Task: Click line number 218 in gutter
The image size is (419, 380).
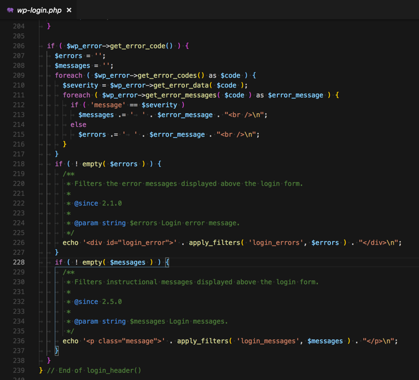Action: (x=19, y=164)
